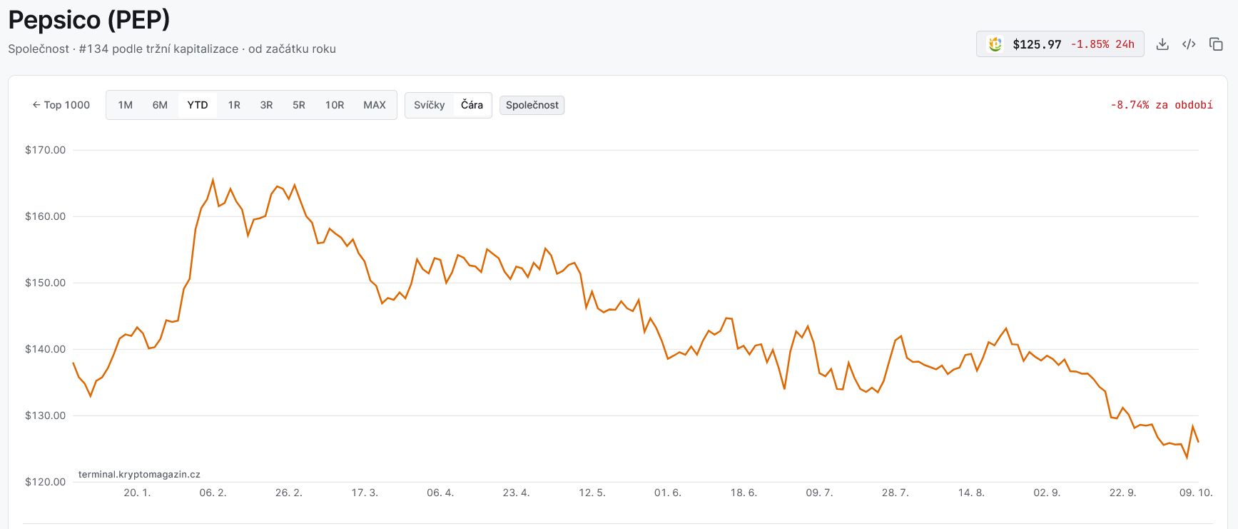Copy the chart with the copy icon
This screenshot has width=1238, height=529.
(x=1216, y=44)
